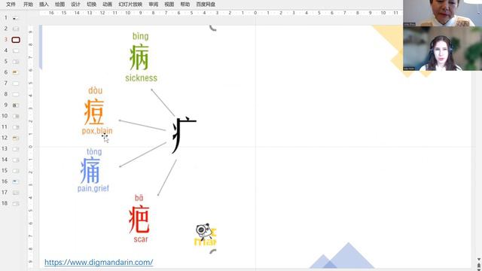Select slide 4 thumbnail

click(16, 50)
